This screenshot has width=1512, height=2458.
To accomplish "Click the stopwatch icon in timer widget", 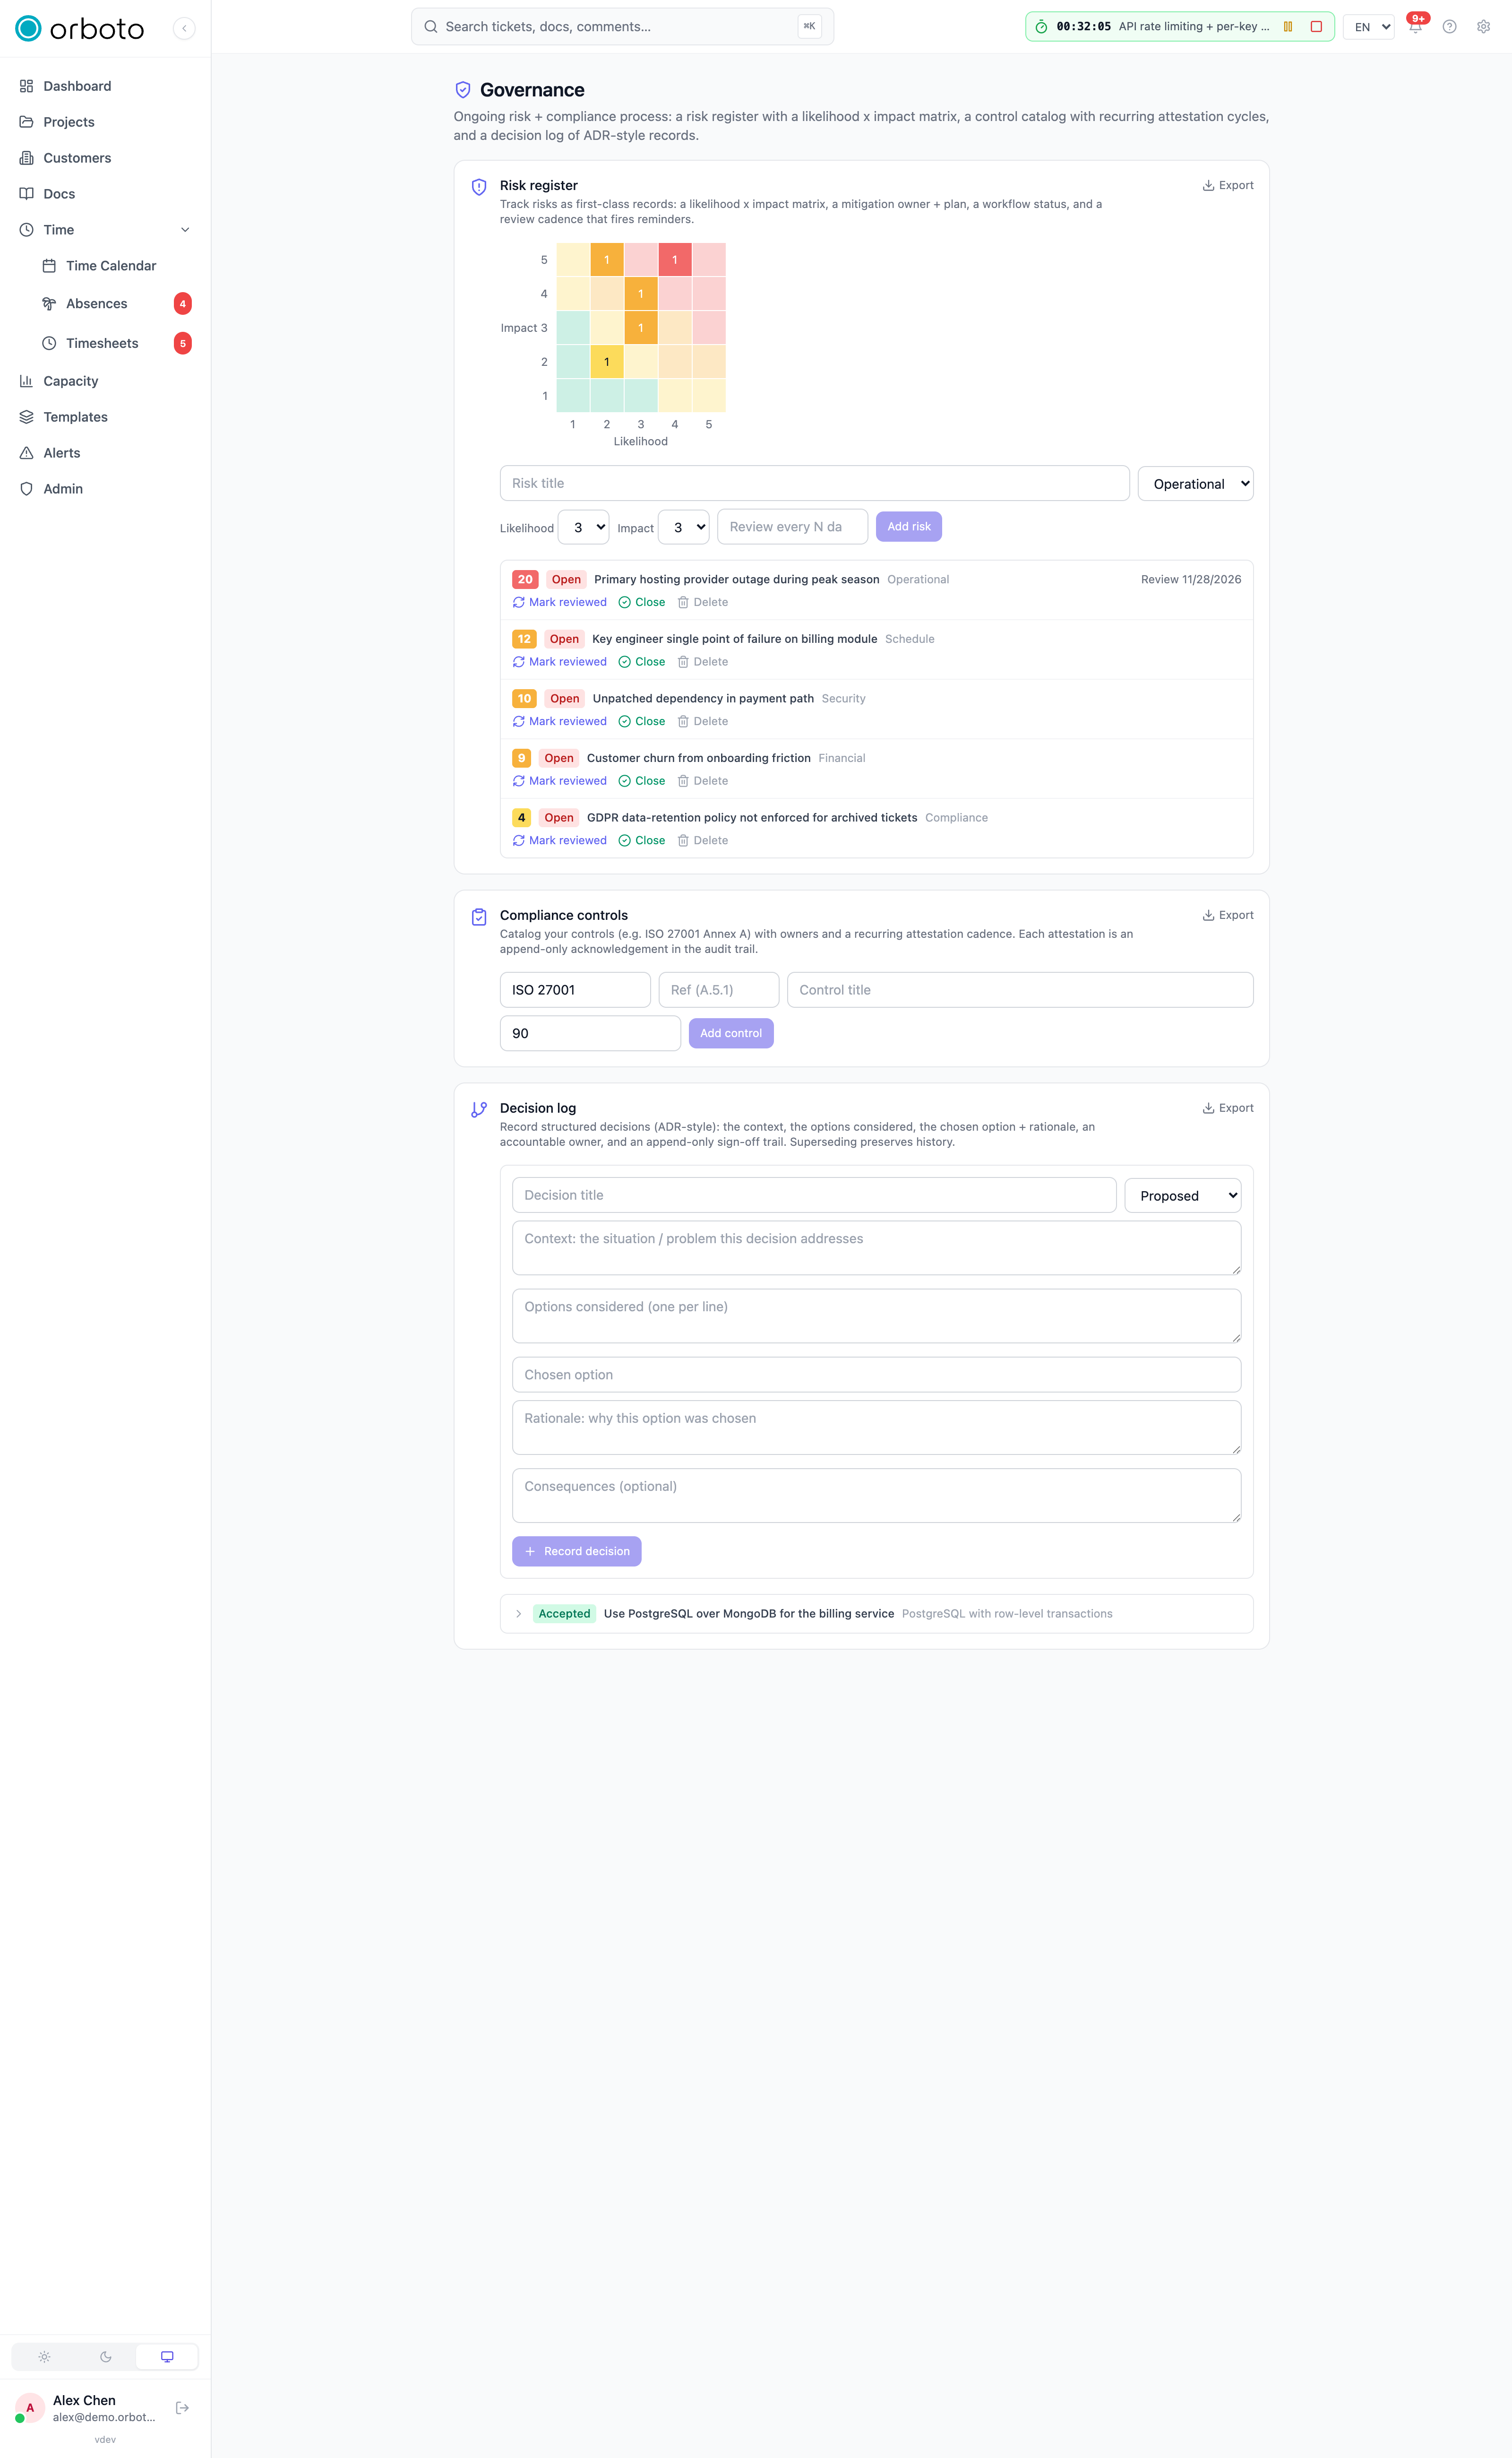I will 1041,27.
